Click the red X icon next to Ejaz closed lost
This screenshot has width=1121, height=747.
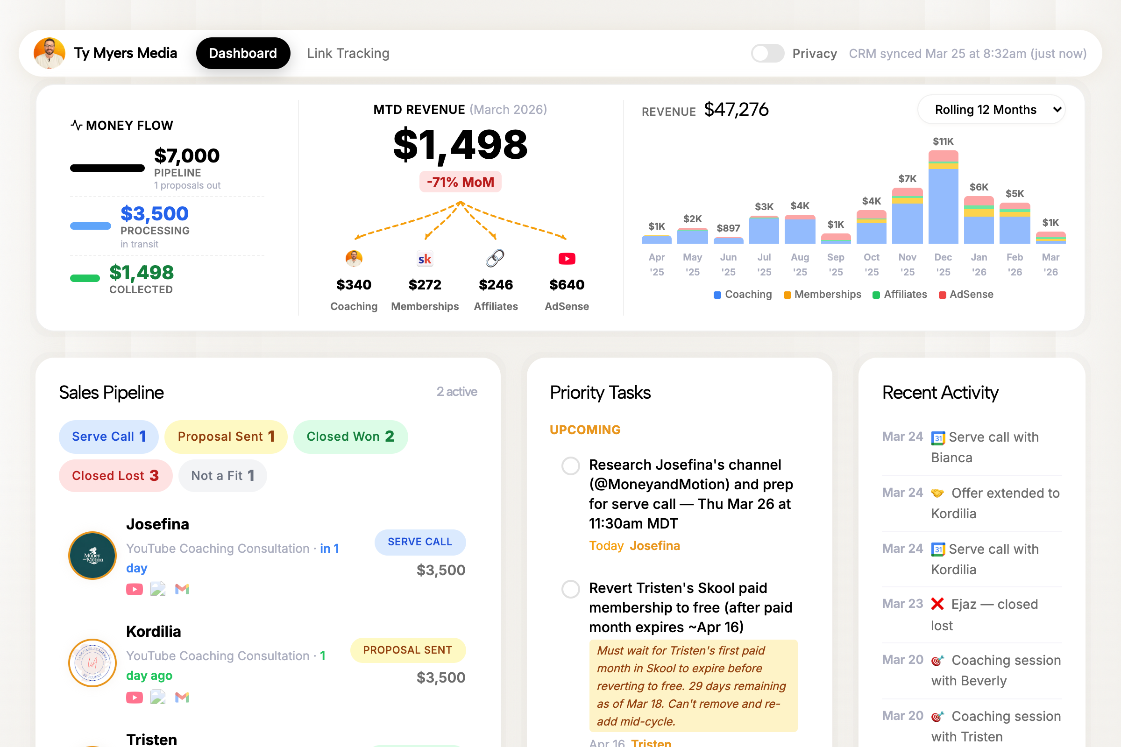[936, 604]
